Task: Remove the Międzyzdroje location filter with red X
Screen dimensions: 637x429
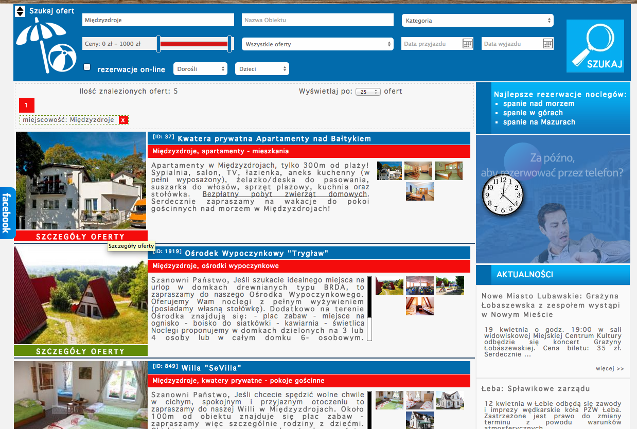Action: click(x=123, y=120)
